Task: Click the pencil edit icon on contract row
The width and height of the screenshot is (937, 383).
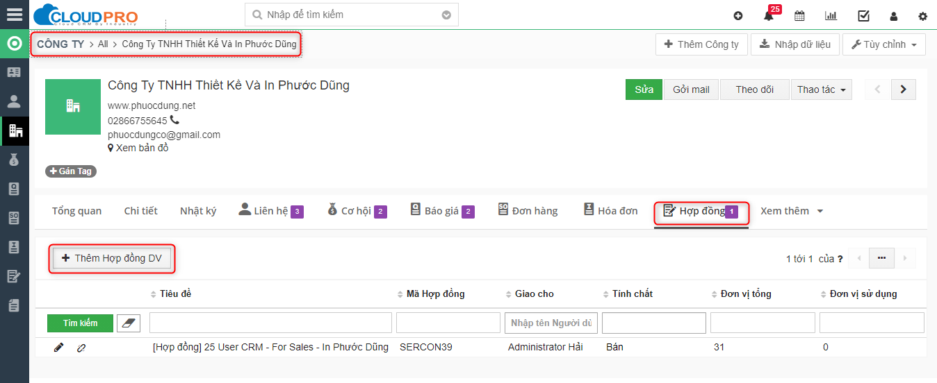Action: (58, 348)
